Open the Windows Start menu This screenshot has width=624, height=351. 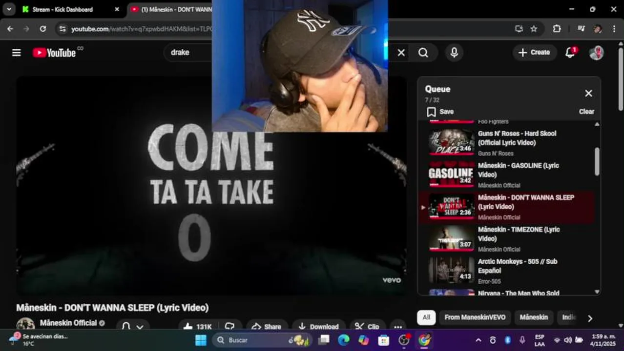pyautogui.click(x=201, y=340)
